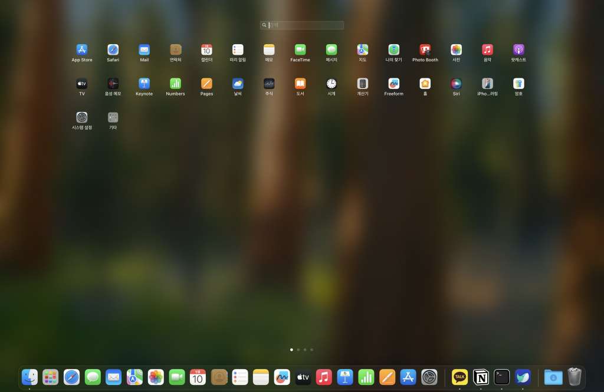Launch Numbers from the Dock
The width and height of the screenshot is (604, 392).
[366, 377]
